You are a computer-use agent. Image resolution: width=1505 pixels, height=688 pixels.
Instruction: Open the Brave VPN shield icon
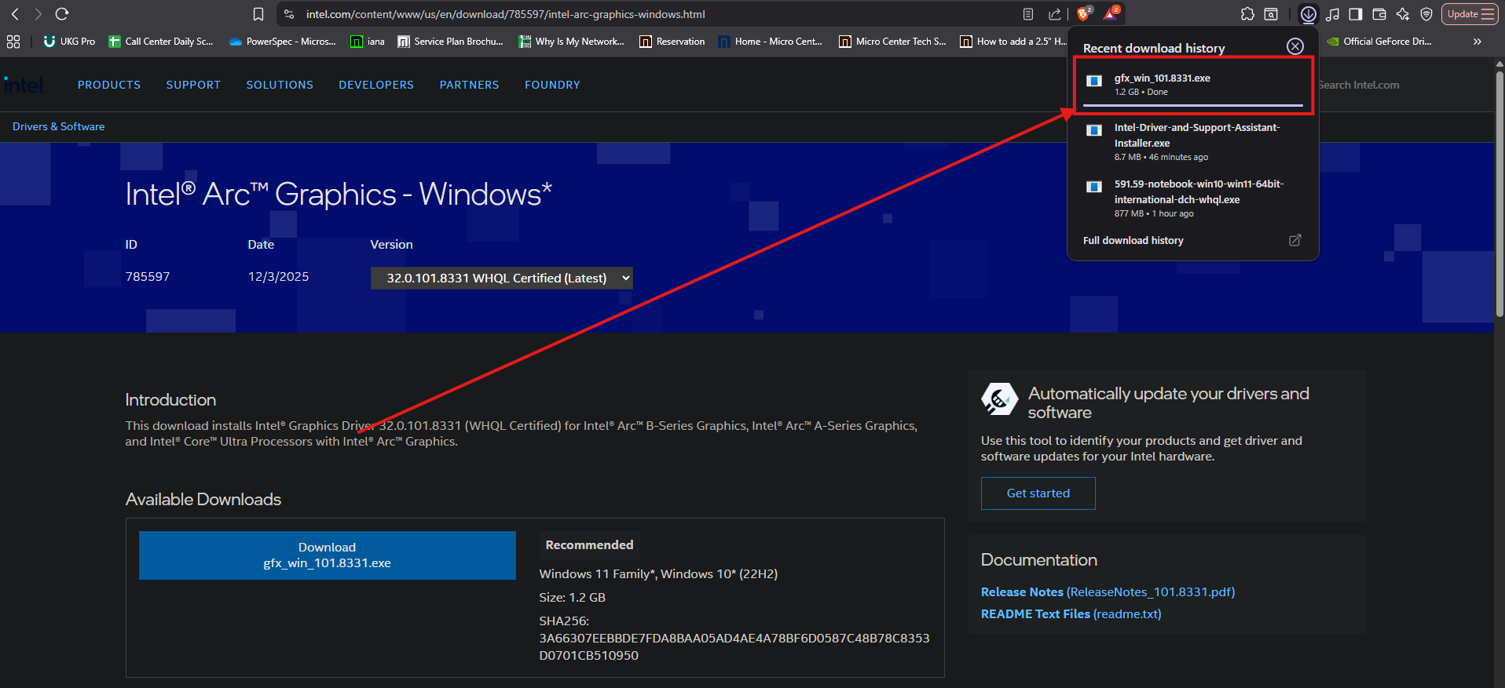pos(1426,14)
